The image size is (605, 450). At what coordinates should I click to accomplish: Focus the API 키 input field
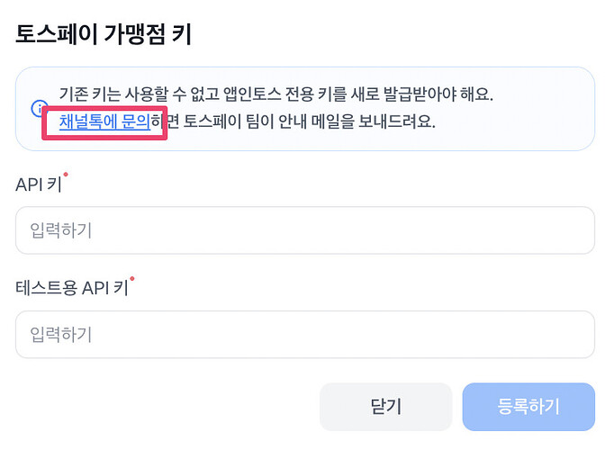pyautogui.click(x=304, y=230)
